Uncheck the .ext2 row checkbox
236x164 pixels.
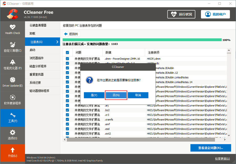(x=67, y=134)
